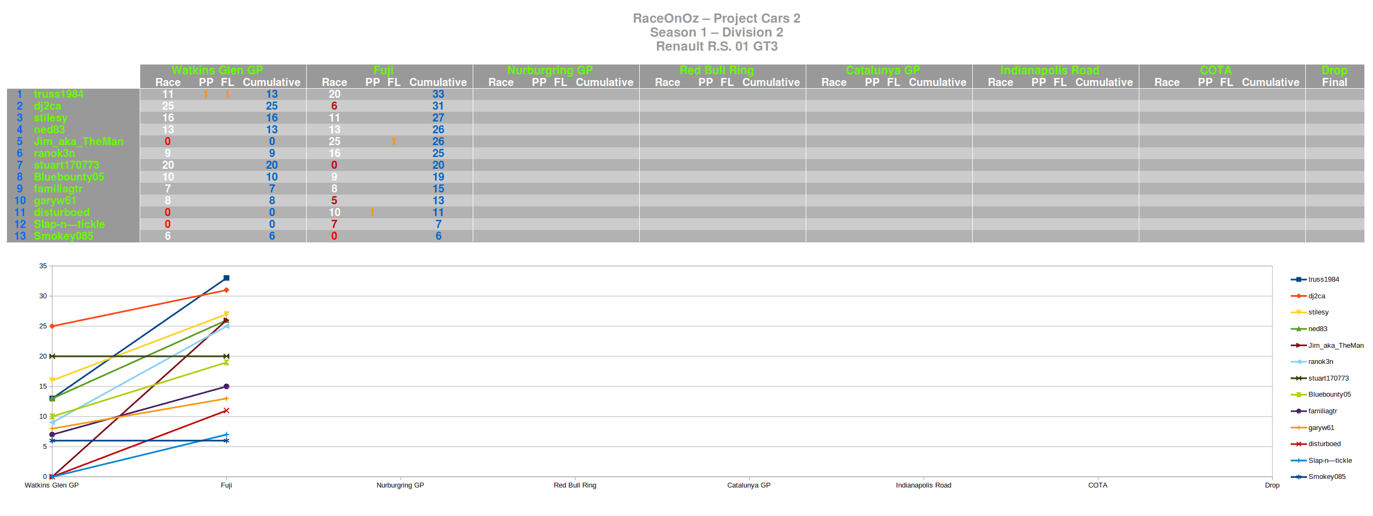
Task: Click driver name ned83 in table
Action: (49, 130)
